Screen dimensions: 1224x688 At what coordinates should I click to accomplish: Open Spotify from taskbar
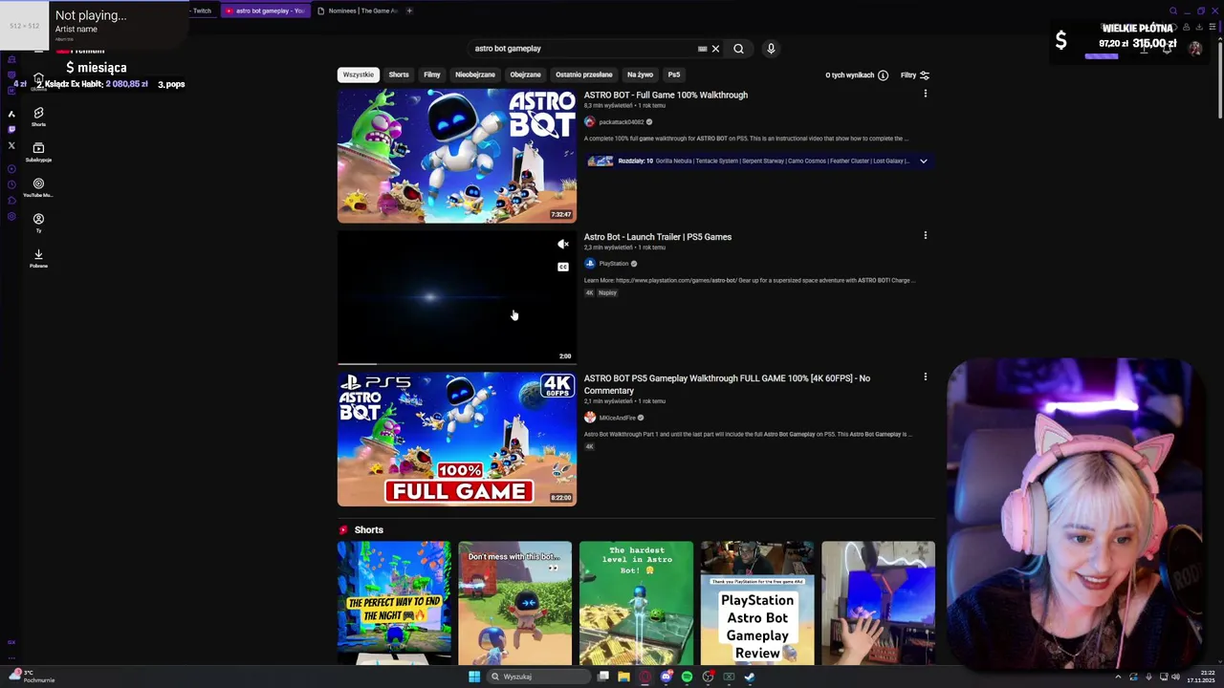687,677
